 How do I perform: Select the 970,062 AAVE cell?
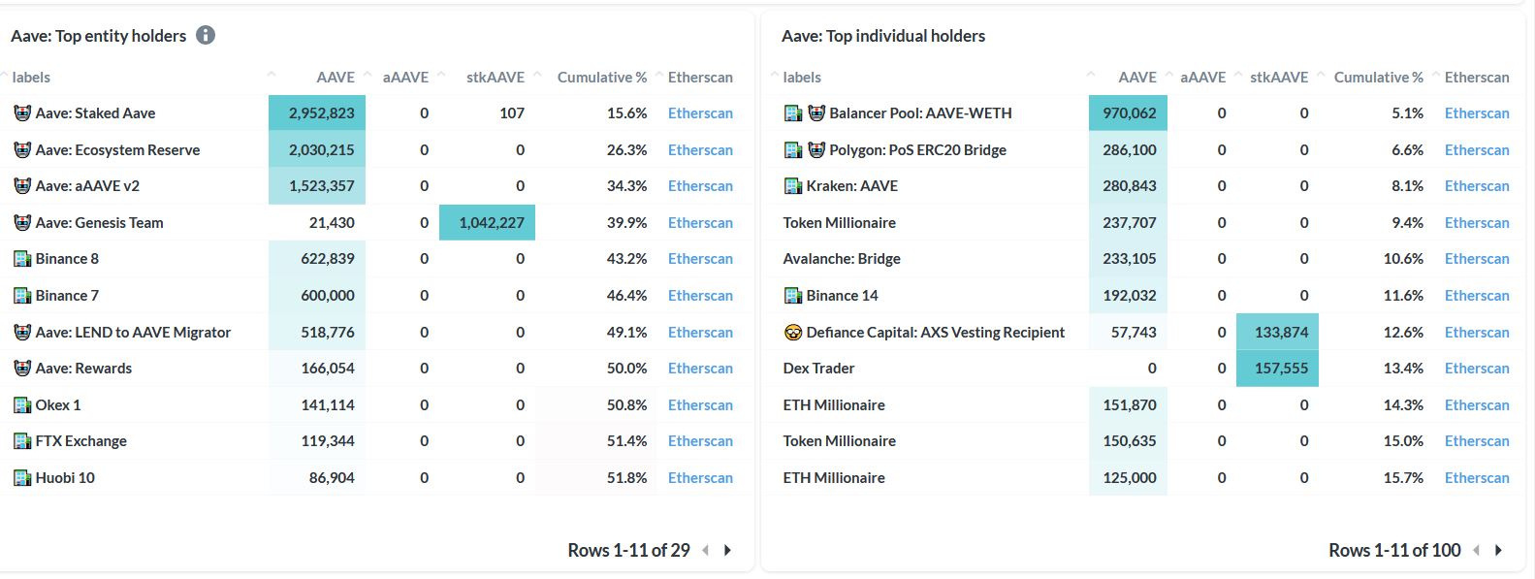coord(1128,113)
